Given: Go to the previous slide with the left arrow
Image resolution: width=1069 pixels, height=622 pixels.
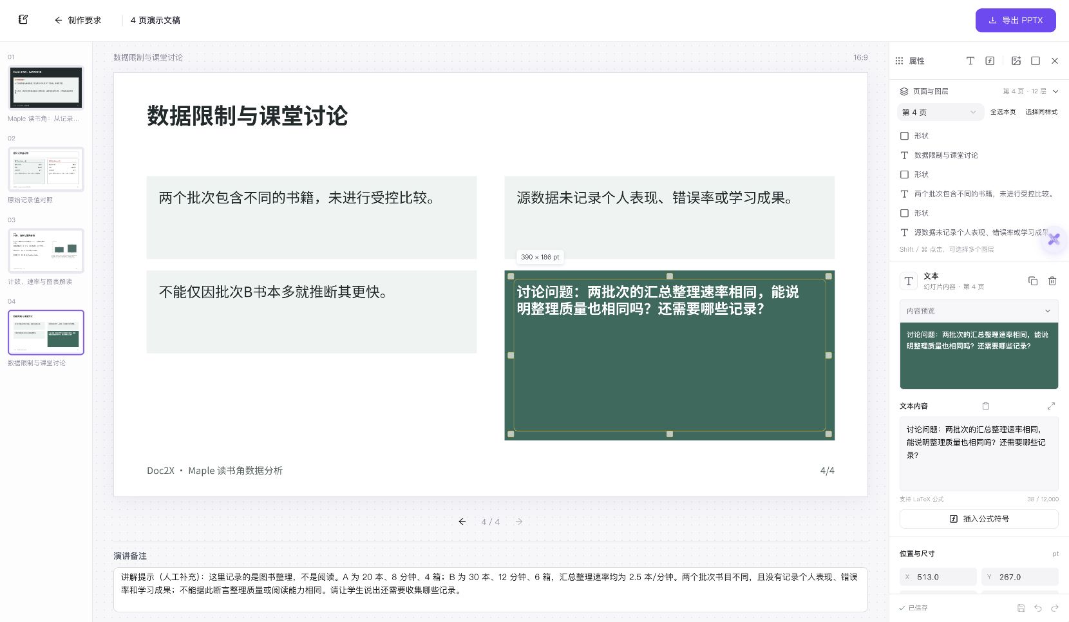Looking at the screenshot, I should [x=462, y=522].
